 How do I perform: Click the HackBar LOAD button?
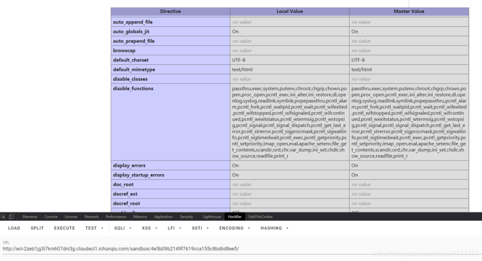pos(14,228)
